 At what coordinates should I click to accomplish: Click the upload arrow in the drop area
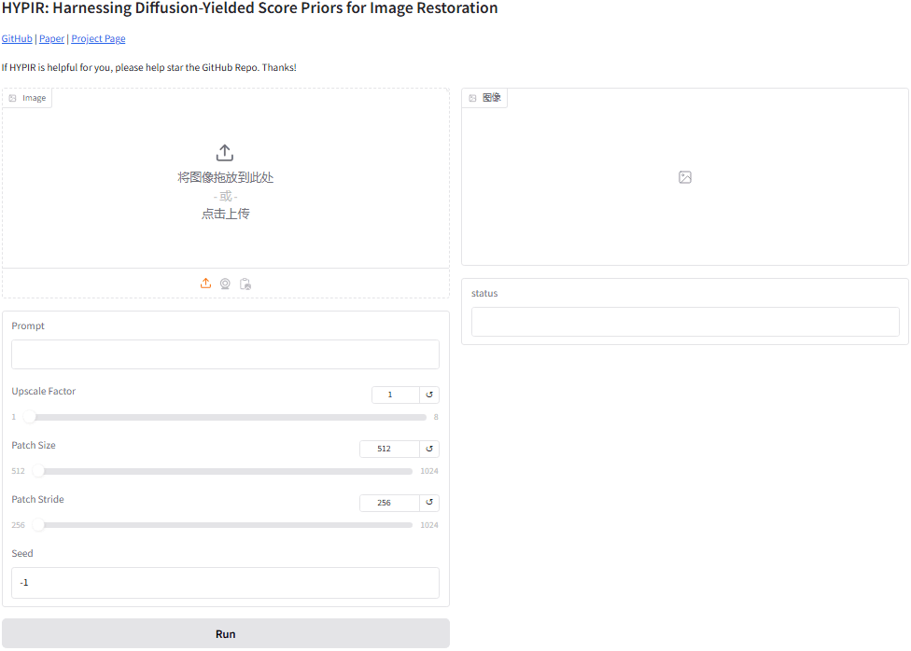click(x=225, y=153)
